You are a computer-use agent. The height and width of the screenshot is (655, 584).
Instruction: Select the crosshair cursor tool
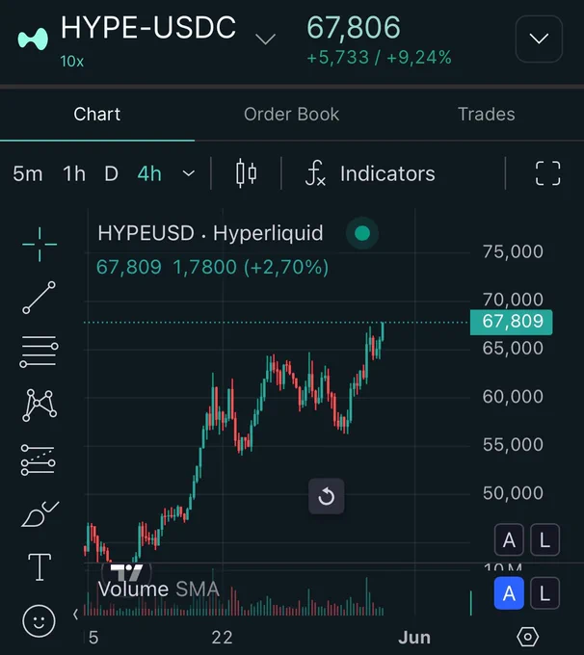[x=40, y=245]
